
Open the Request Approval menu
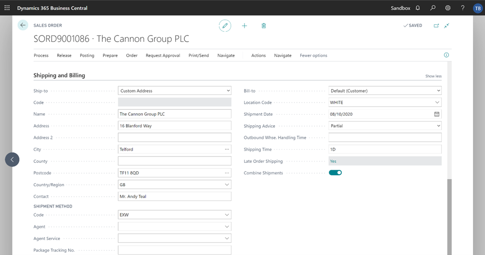[163, 55]
